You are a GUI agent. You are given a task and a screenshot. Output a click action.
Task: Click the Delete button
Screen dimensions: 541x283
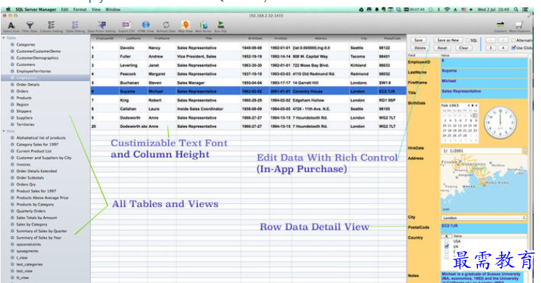tap(420, 48)
